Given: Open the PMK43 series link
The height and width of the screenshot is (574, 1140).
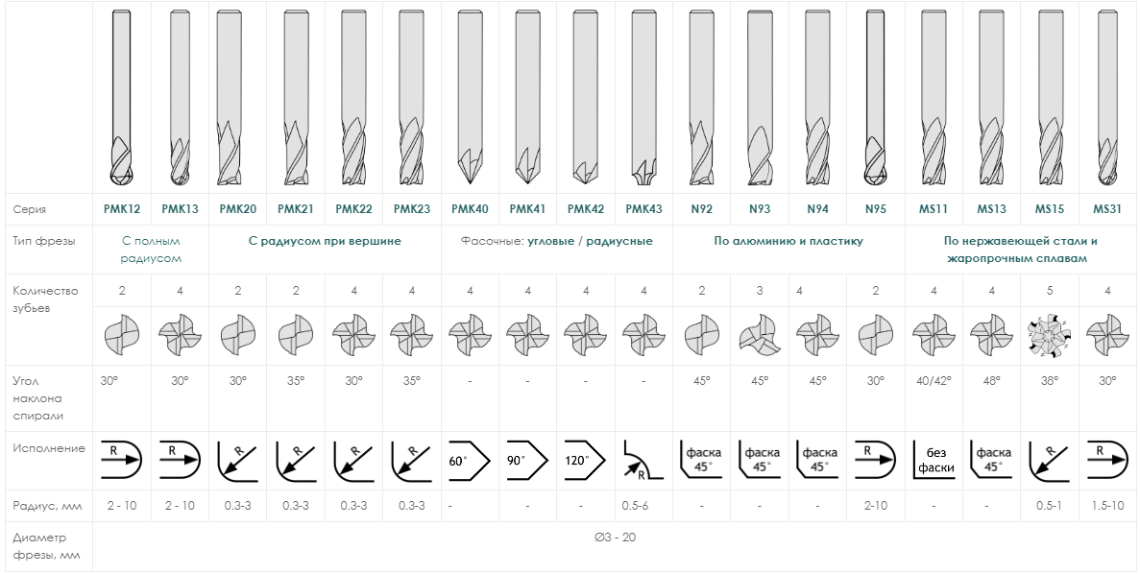Looking at the screenshot, I should coord(643,209).
